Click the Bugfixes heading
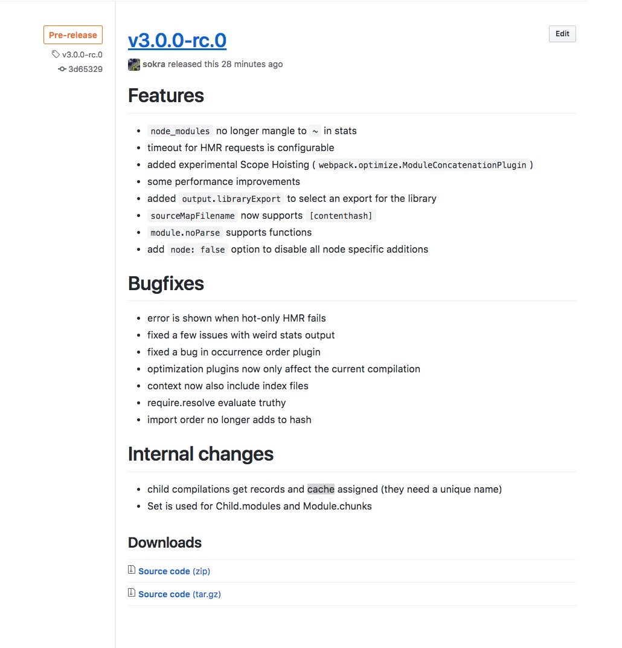The height and width of the screenshot is (648, 622). [x=166, y=283]
